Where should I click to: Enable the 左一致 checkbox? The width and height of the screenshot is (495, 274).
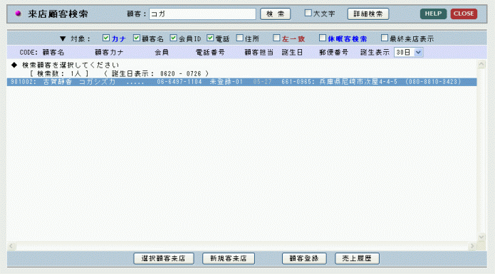point(276,38)
